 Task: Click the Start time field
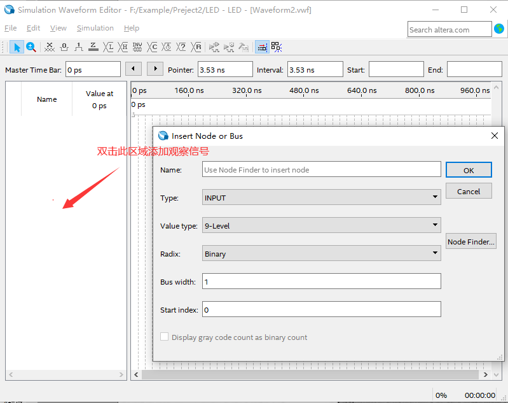(396, 69)
